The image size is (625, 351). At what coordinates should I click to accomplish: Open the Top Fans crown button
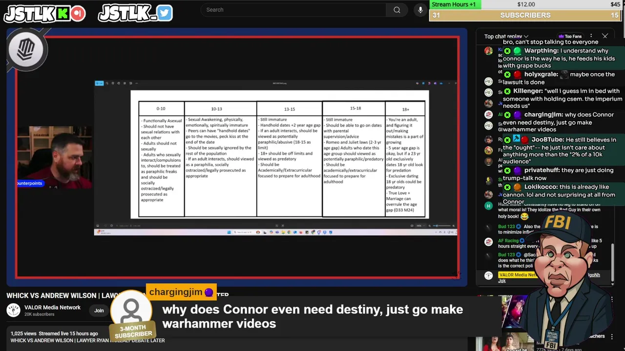click(x=570, y=37)
